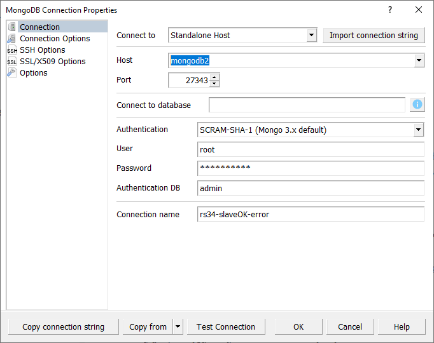Click the Connection page icon in sidebar
The height and width of the screenshot is (343, 434).
point(11,27)
